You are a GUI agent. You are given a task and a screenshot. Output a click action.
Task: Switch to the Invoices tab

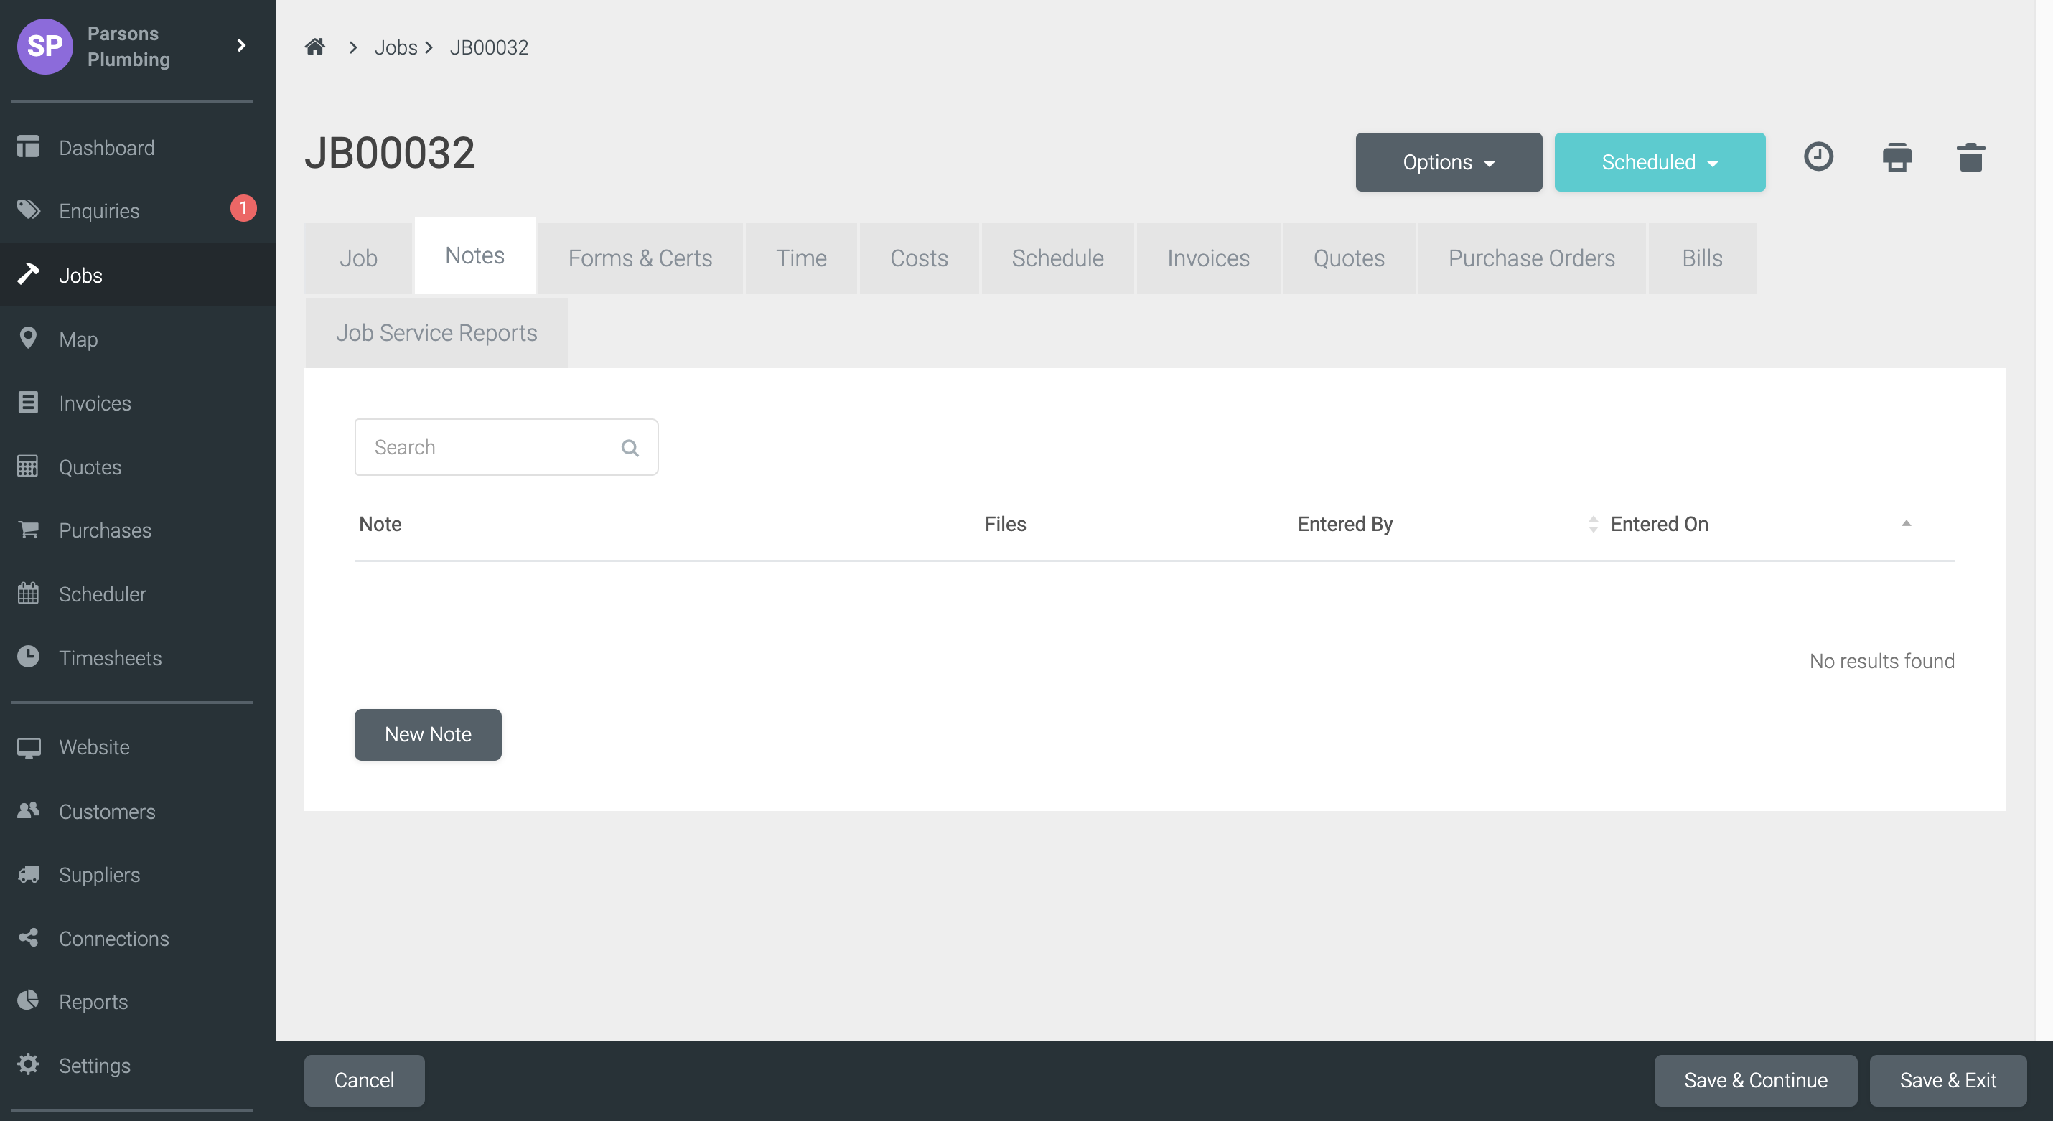[1208, 258]
